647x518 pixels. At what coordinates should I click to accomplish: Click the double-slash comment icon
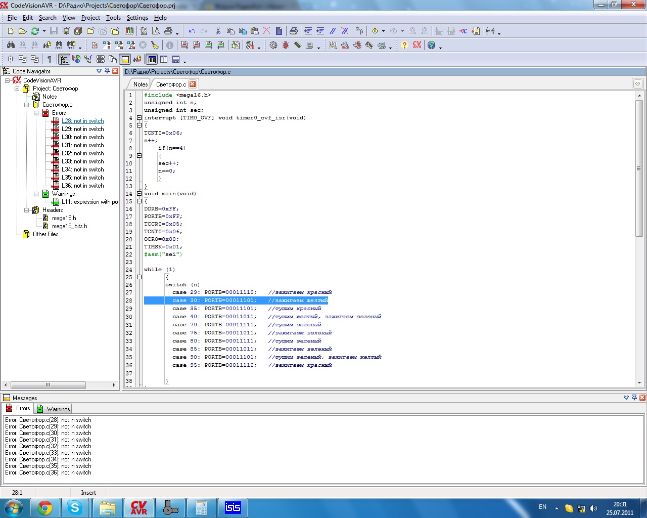coord(333,31)
